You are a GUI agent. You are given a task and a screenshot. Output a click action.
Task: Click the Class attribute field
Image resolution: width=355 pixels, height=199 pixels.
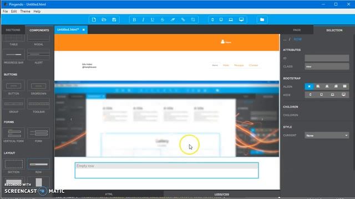pyautogui.click(x=327, y=66)
